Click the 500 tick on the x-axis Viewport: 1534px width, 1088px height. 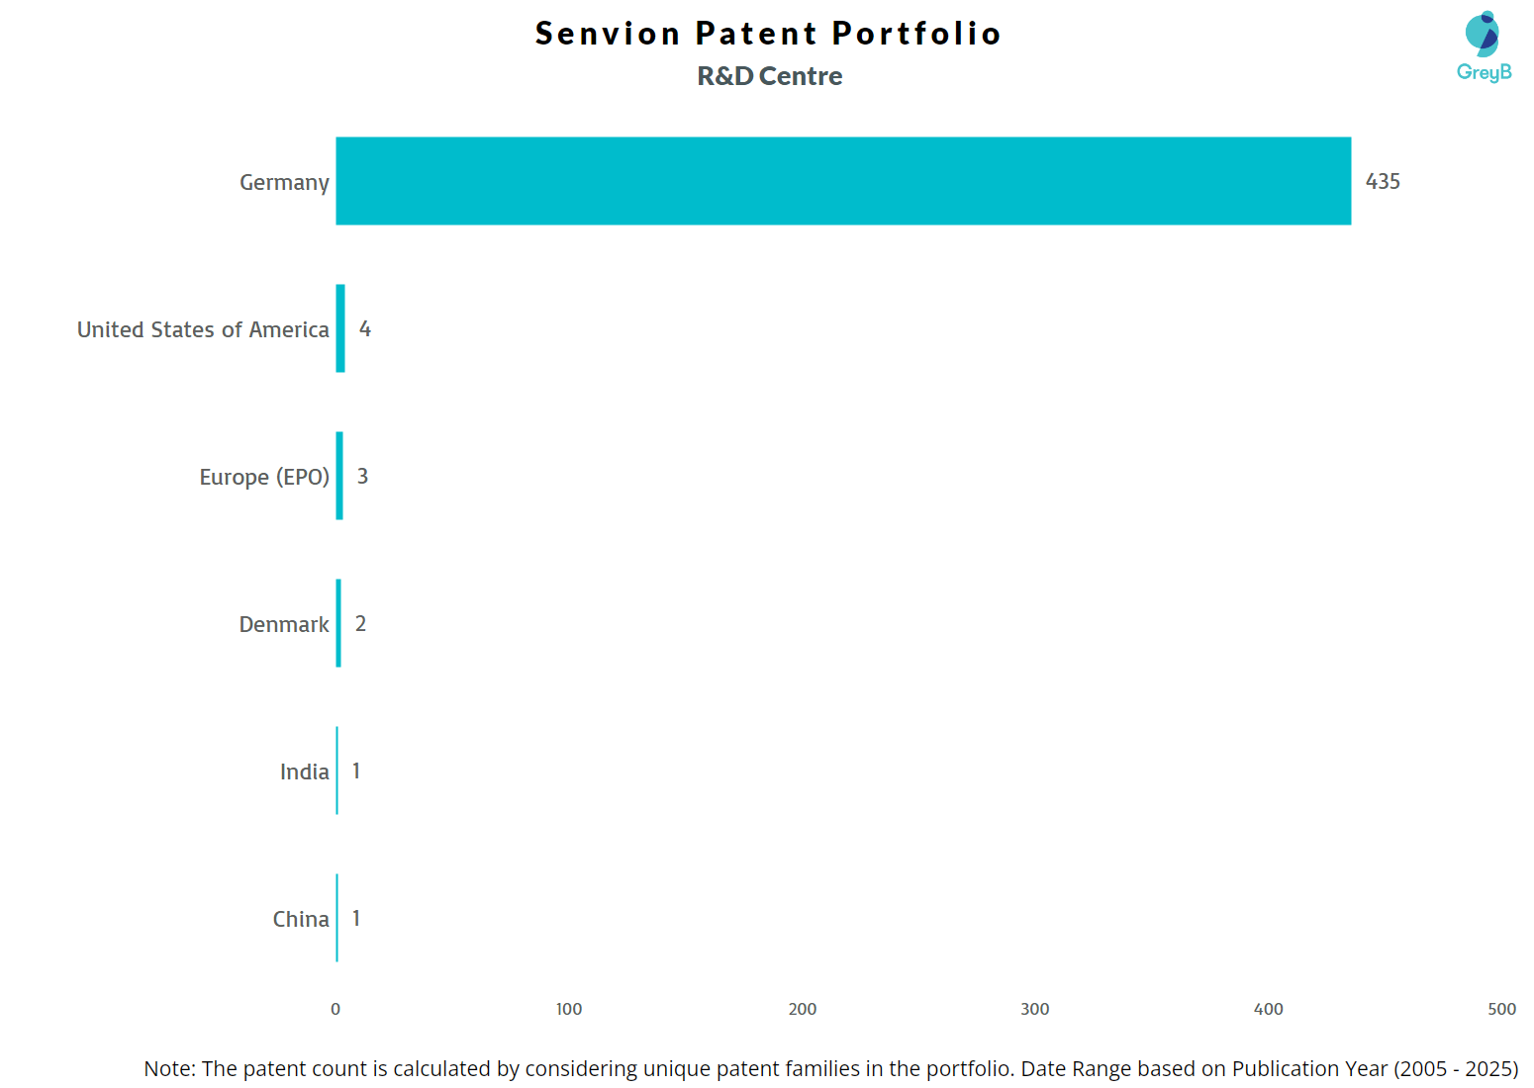click(x=1501, y=1009)
